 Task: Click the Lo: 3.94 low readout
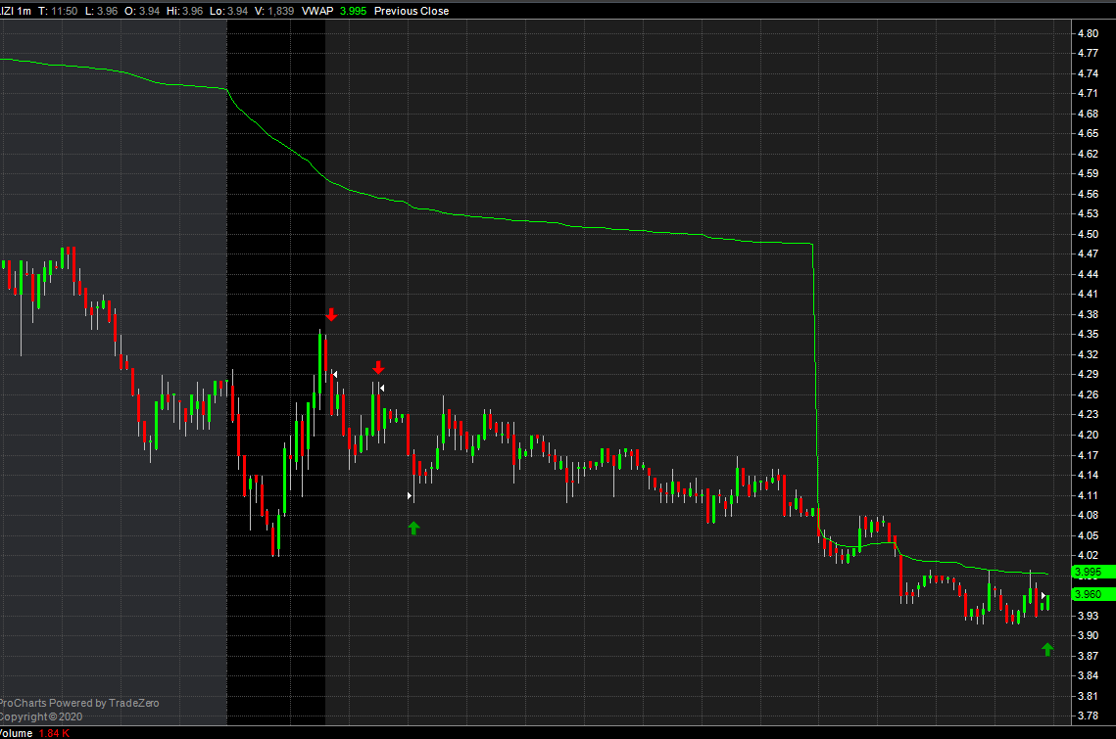point(228,11)
